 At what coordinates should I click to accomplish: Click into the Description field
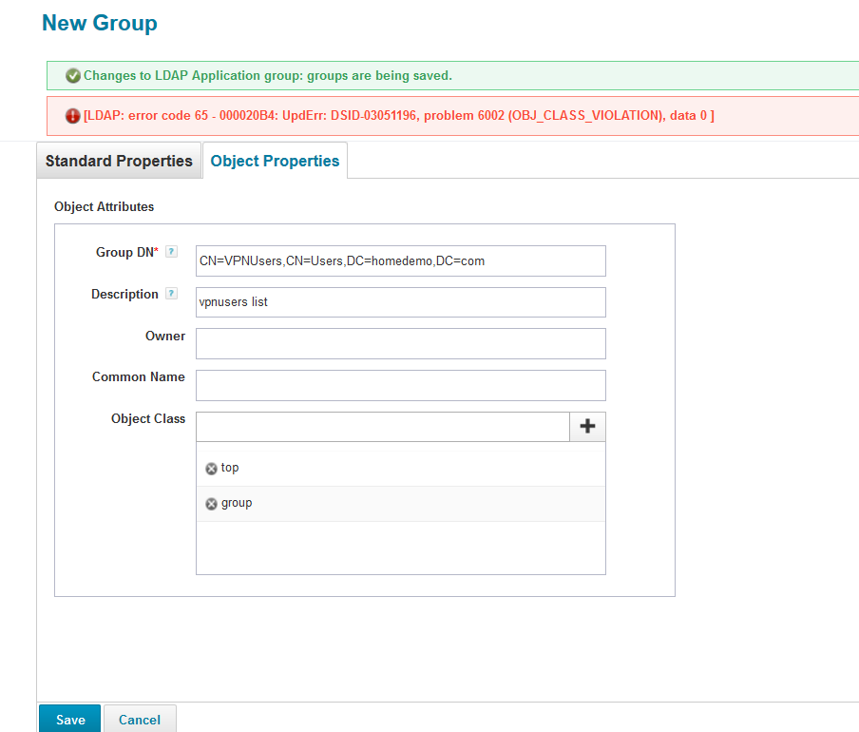click(x=400, y=302)
